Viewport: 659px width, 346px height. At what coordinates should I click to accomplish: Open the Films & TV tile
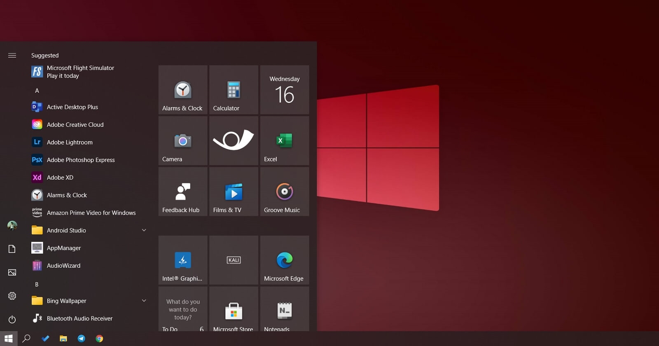[x=234, y=192]
